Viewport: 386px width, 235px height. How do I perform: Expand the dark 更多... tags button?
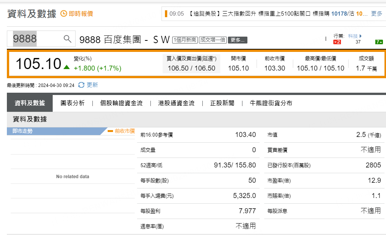click(237, 40)
